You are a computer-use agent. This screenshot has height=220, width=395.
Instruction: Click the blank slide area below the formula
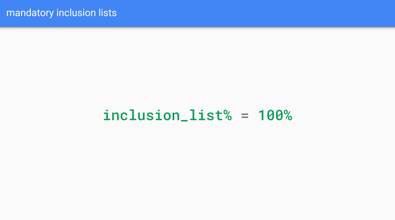coord(197,172)
